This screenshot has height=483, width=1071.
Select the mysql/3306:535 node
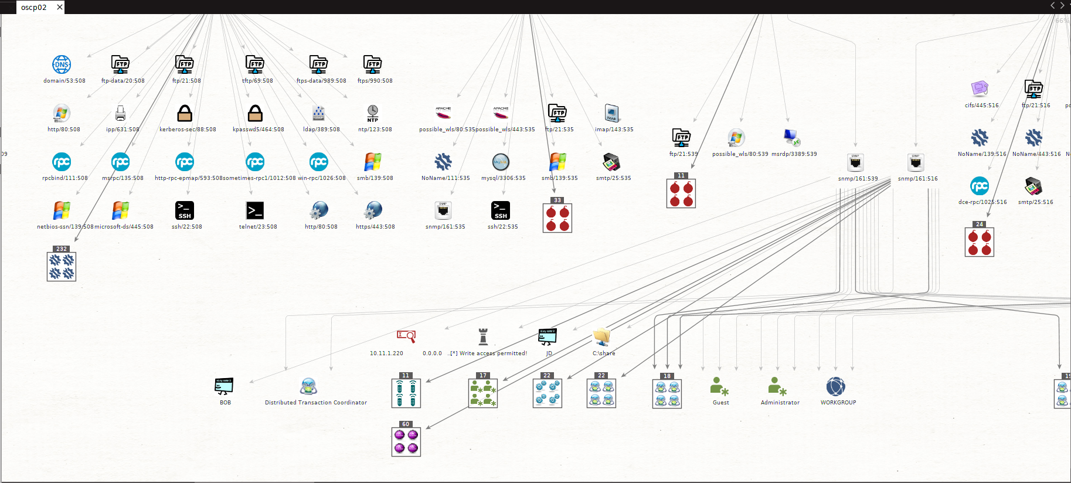501,162
